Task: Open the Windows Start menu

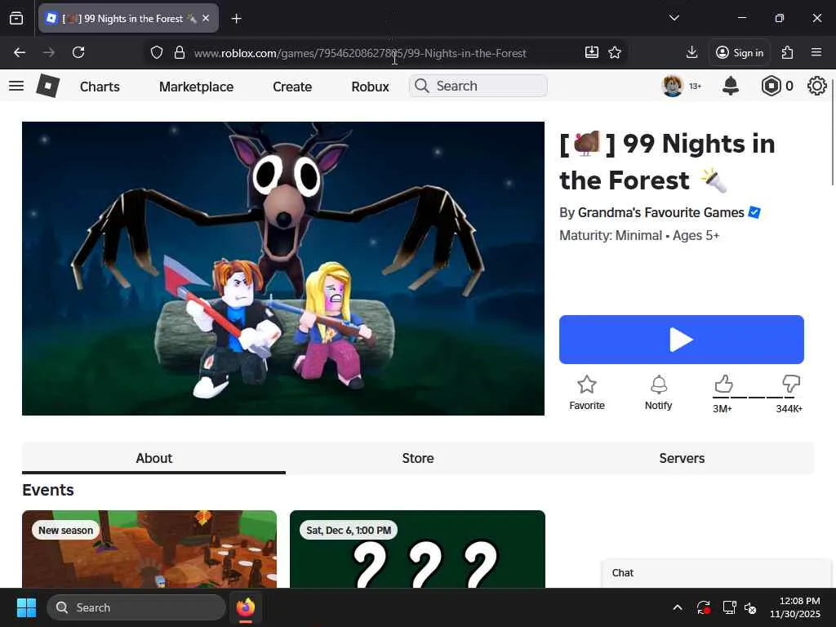Action: coord(26,607)
